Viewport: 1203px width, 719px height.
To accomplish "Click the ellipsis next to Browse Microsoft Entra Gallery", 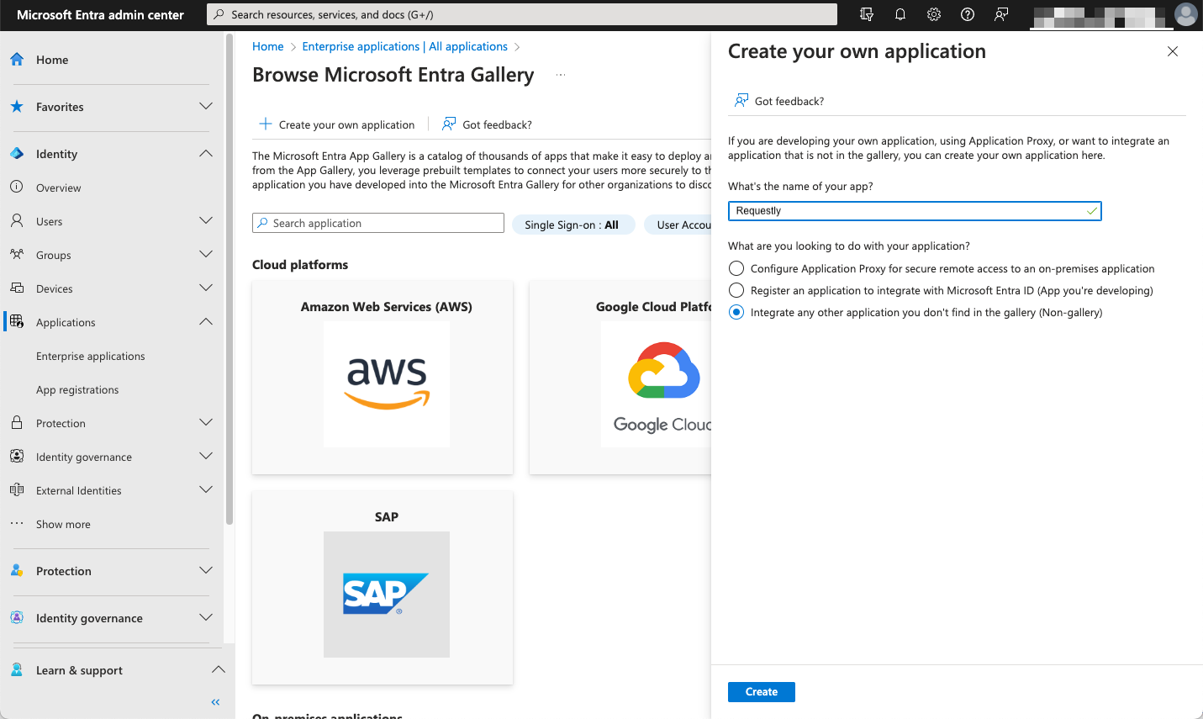I will point(561,75).
